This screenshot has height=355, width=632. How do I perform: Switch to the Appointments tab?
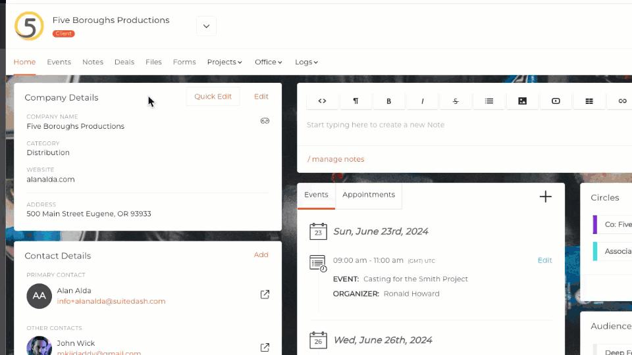(369, 195)
